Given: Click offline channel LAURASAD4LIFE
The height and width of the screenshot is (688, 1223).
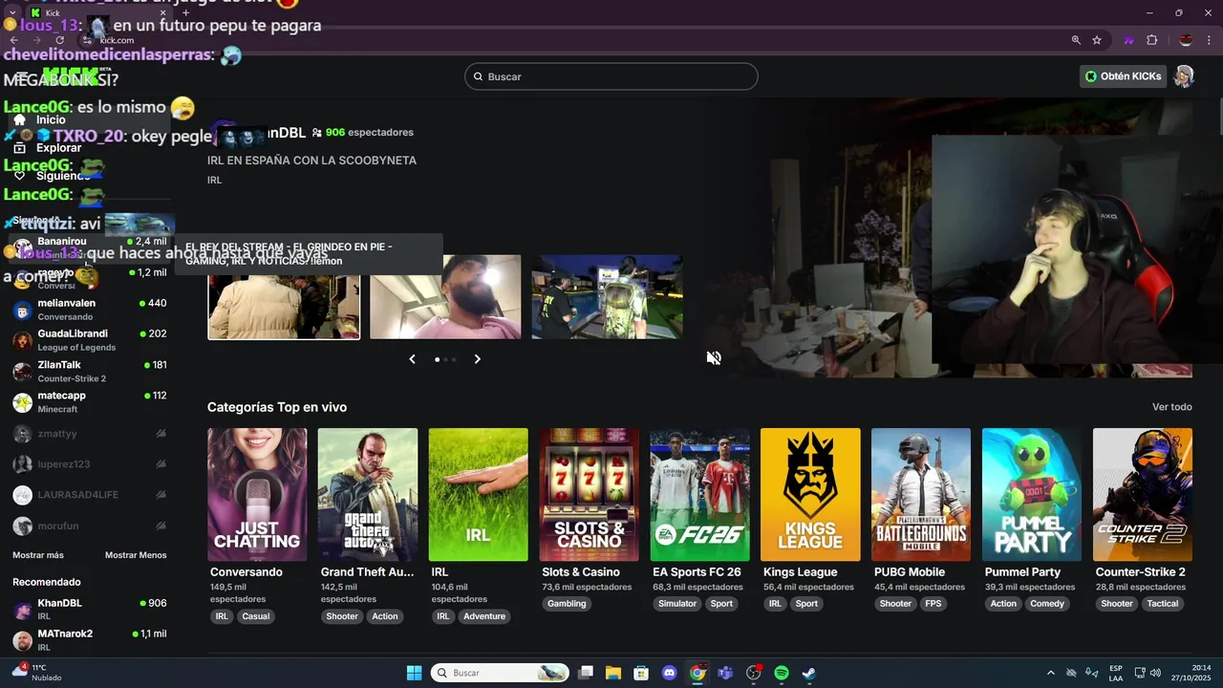Looking at the screenshot, I should (x=90, y=495).
